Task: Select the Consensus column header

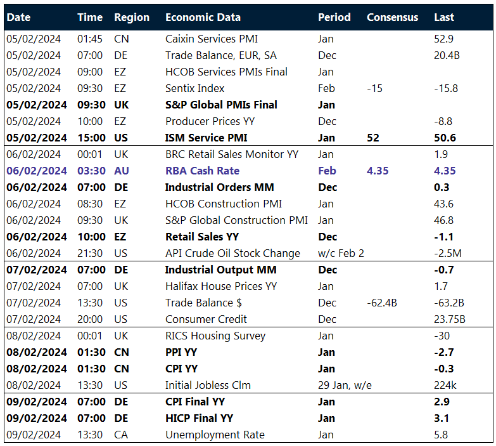Action: click(392, 17)
